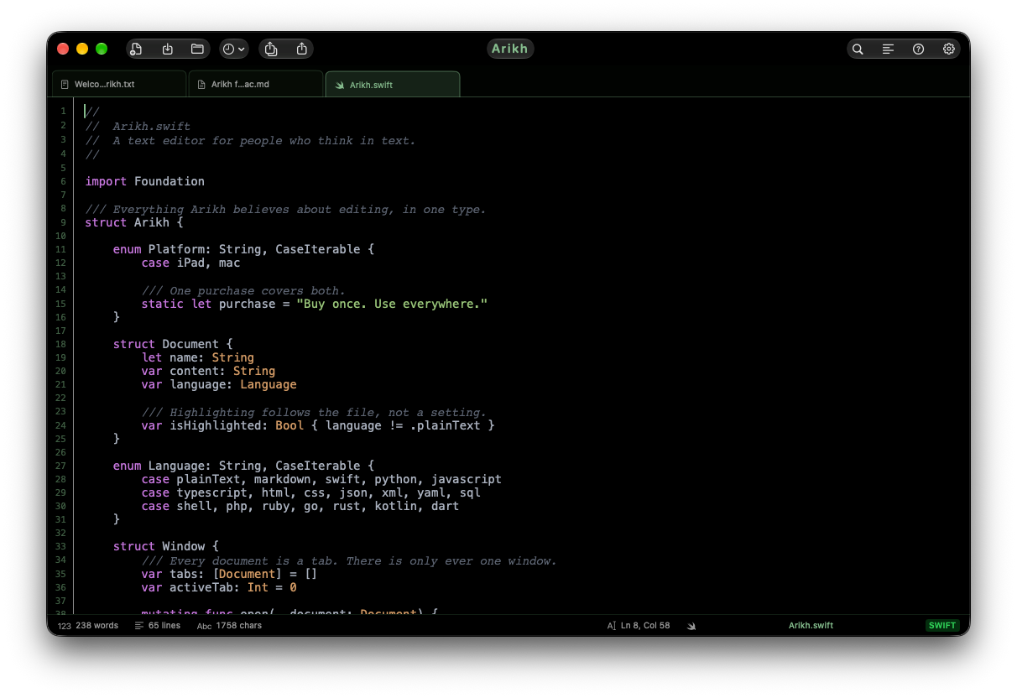Click the Abc icon beside character count
This screenshot has height=698, width=1017.
click(205, 626)
